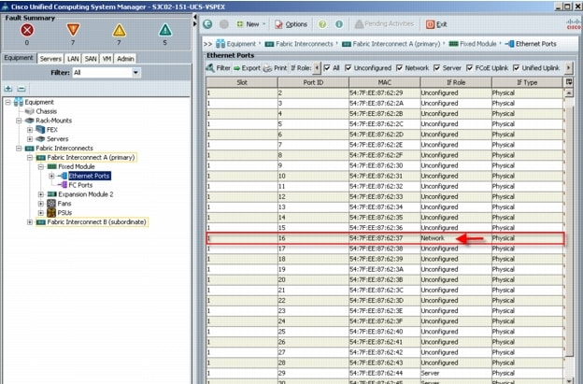This screenshot has width=583, height=384.
Task: Switch to the Admin tab
Action: [125, 59]
